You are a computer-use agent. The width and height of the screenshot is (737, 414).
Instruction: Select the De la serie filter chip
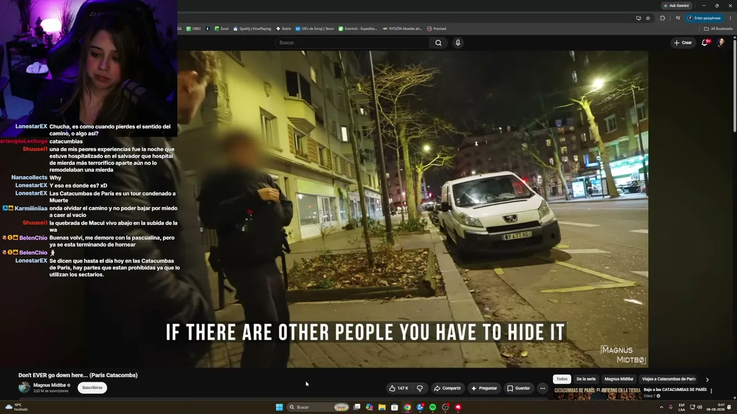(586, 379)
